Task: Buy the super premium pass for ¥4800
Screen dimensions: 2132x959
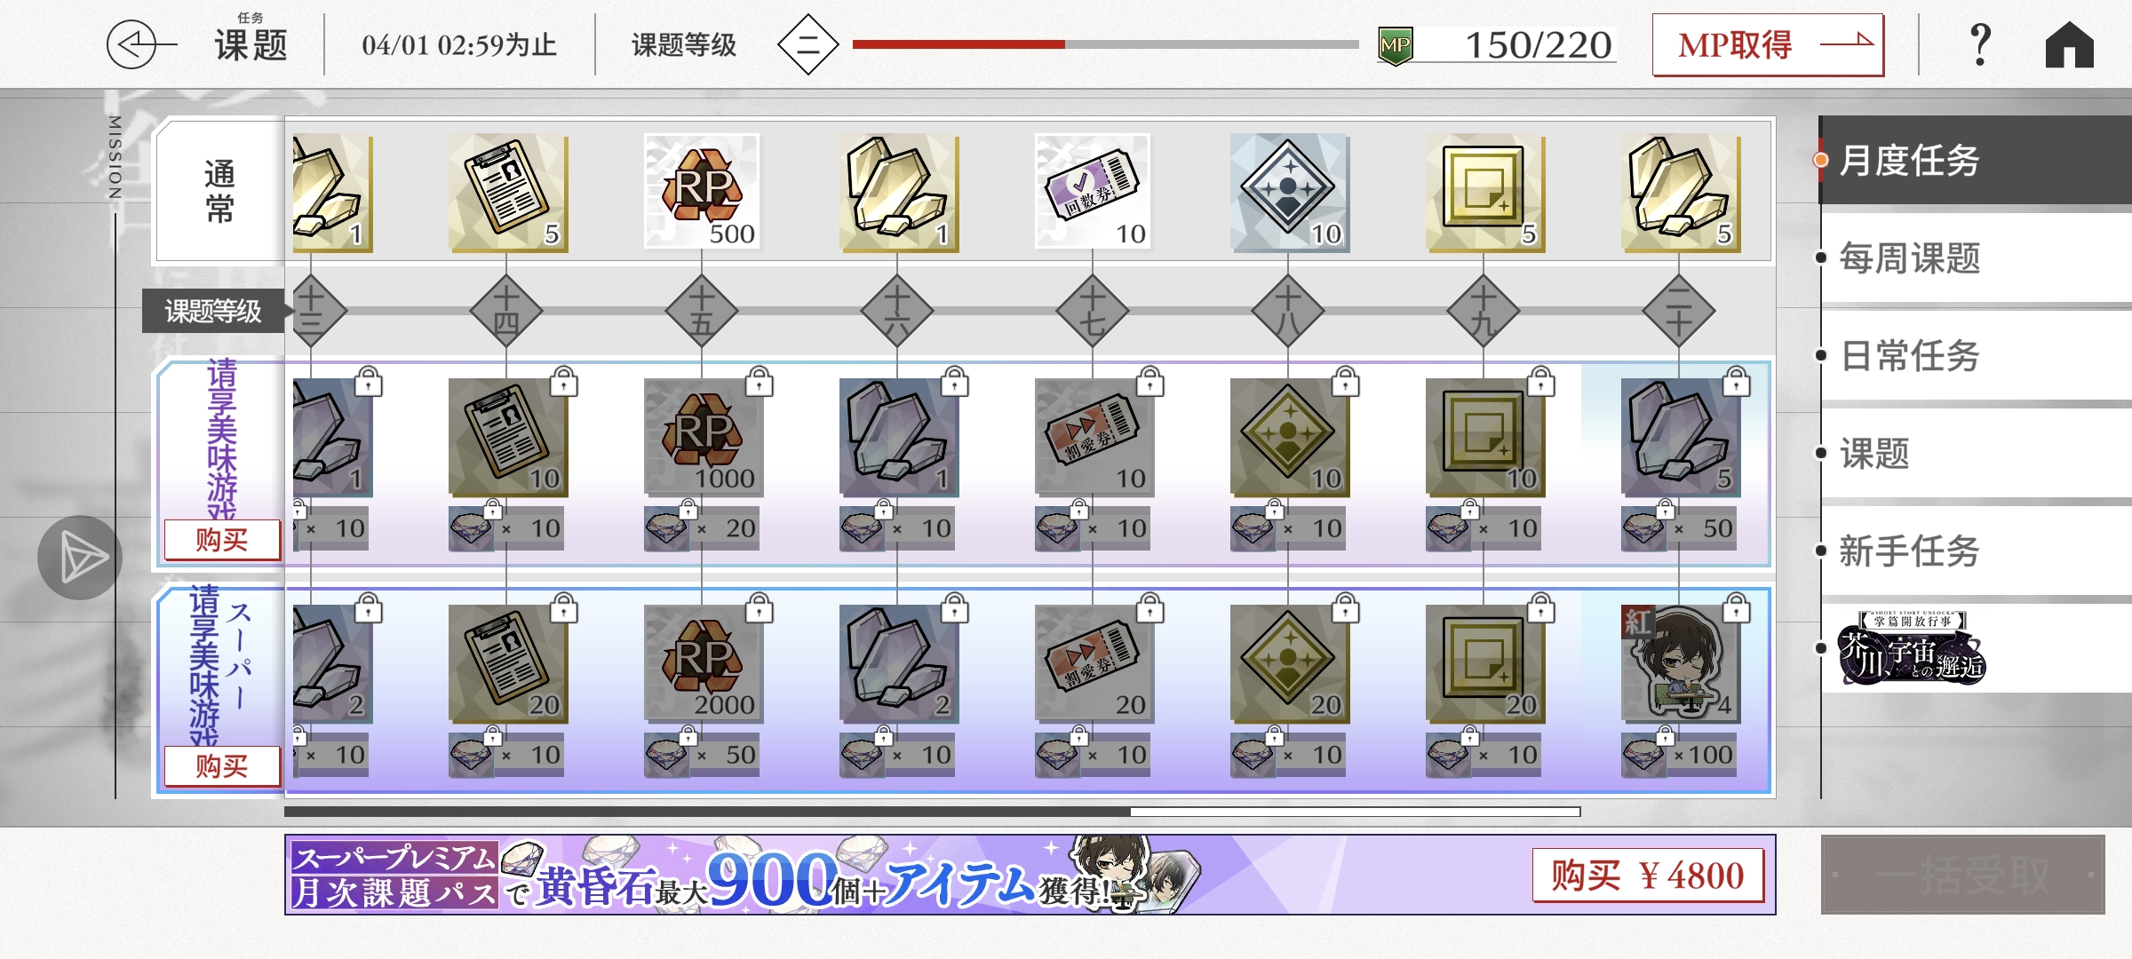Action: tap(1648, 876)
